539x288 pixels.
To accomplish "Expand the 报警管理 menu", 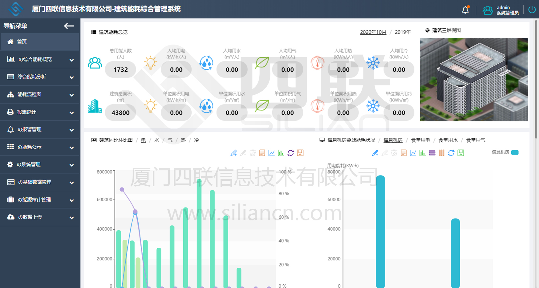I will click(40, 129).
